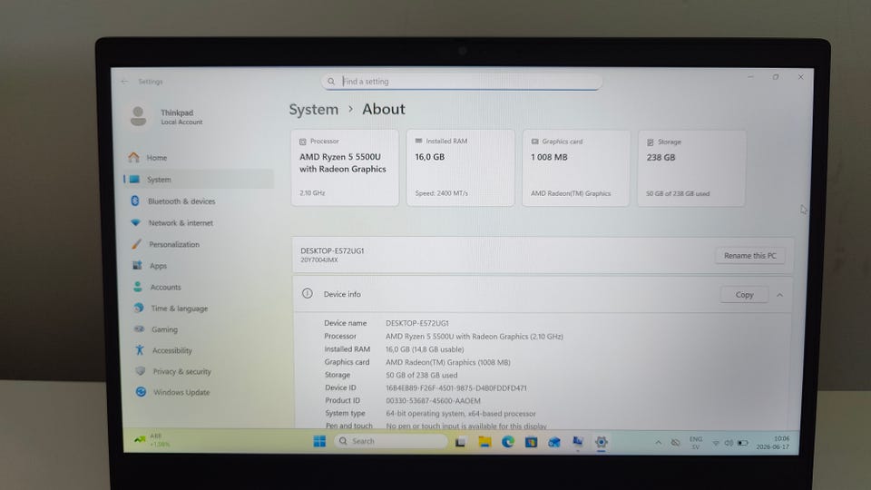871x490 pixels.
Task: Click the volume speaker tray icon
Action: click(729, 443)
